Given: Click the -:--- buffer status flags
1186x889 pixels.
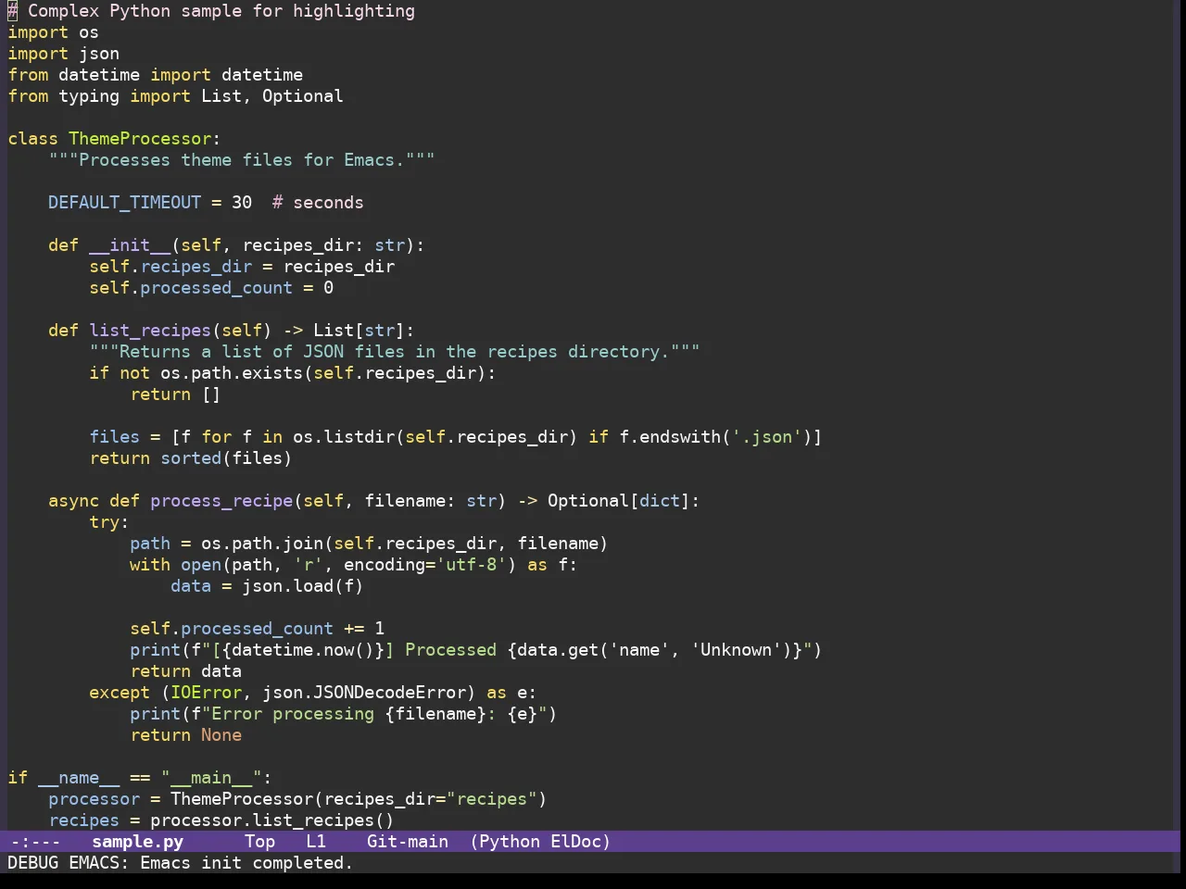Looking at the screenshot, I should click(35, 842).
